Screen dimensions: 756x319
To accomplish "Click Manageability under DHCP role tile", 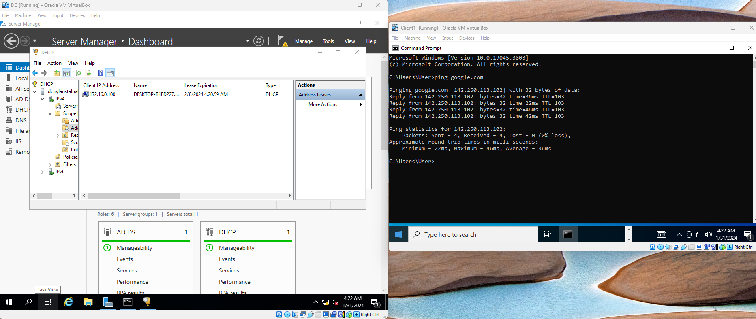I will (x=236, y=248).
